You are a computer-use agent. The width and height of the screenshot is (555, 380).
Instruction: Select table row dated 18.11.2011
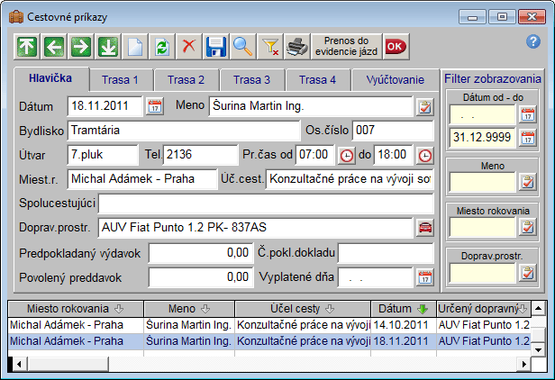click(x=269, y=341)
